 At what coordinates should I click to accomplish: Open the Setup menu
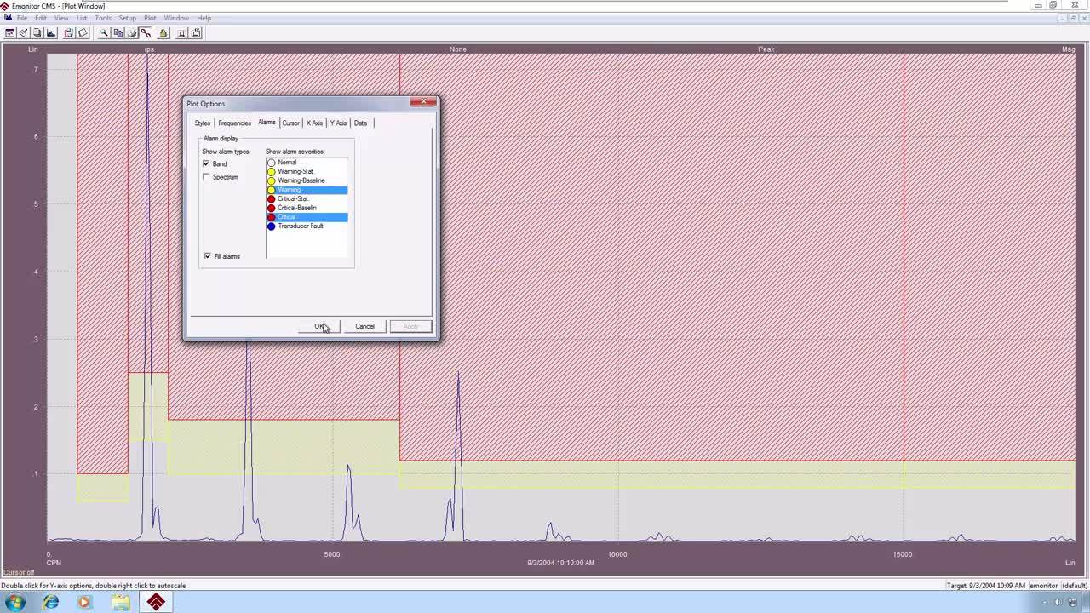pyautogui.click(x=127, y=18)
